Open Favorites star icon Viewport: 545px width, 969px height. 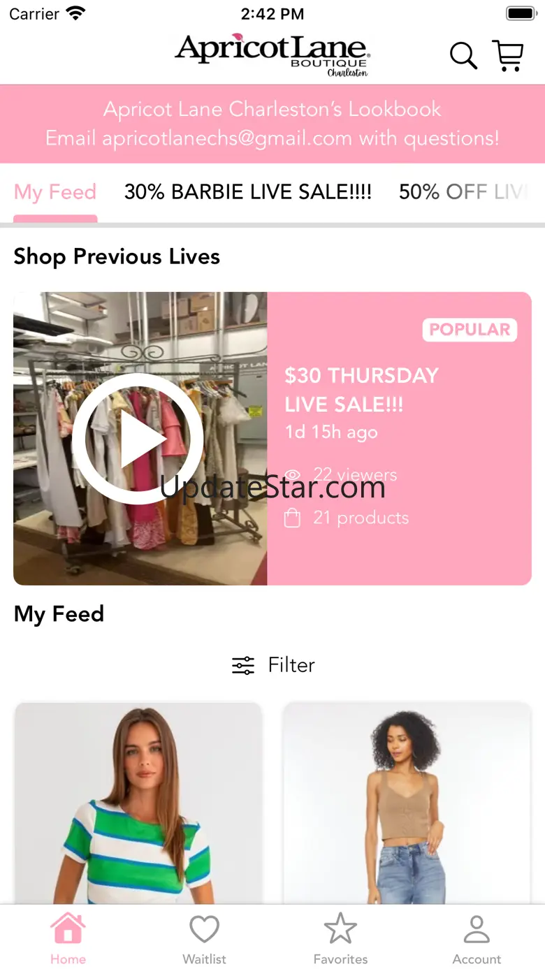point(341,928)
